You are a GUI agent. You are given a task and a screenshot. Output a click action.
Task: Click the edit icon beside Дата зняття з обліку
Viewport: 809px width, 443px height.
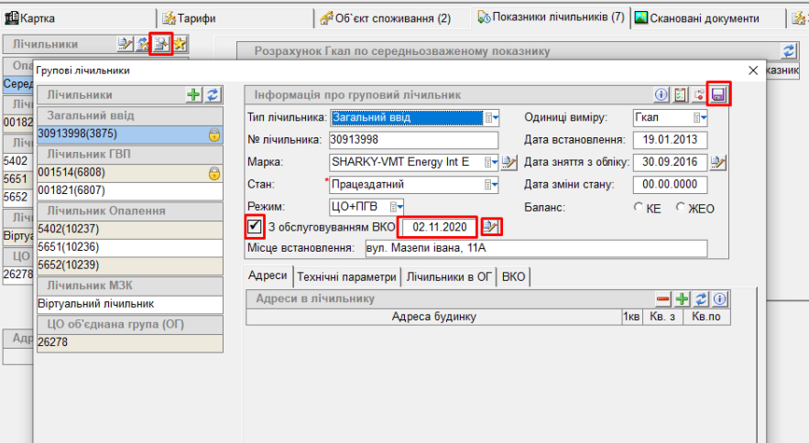click(x=718, y=162)
